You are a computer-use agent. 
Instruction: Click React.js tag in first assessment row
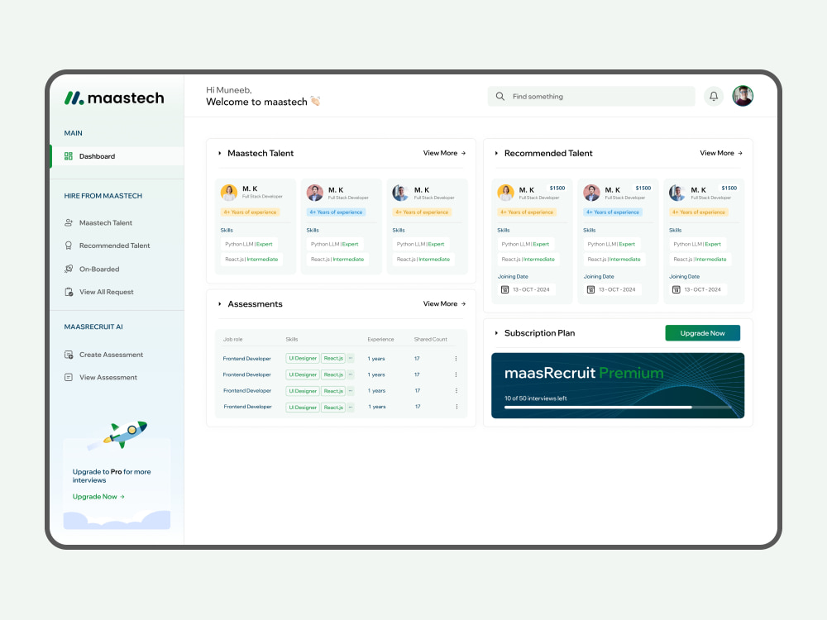[x=333, y=359]
